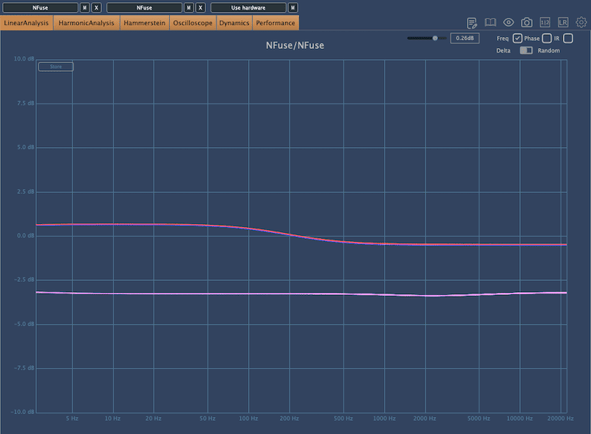Click the 1|2 channel swap icon
Viewport: 591px width, 434px height.
pyautogui.click(x=544, y=23)
